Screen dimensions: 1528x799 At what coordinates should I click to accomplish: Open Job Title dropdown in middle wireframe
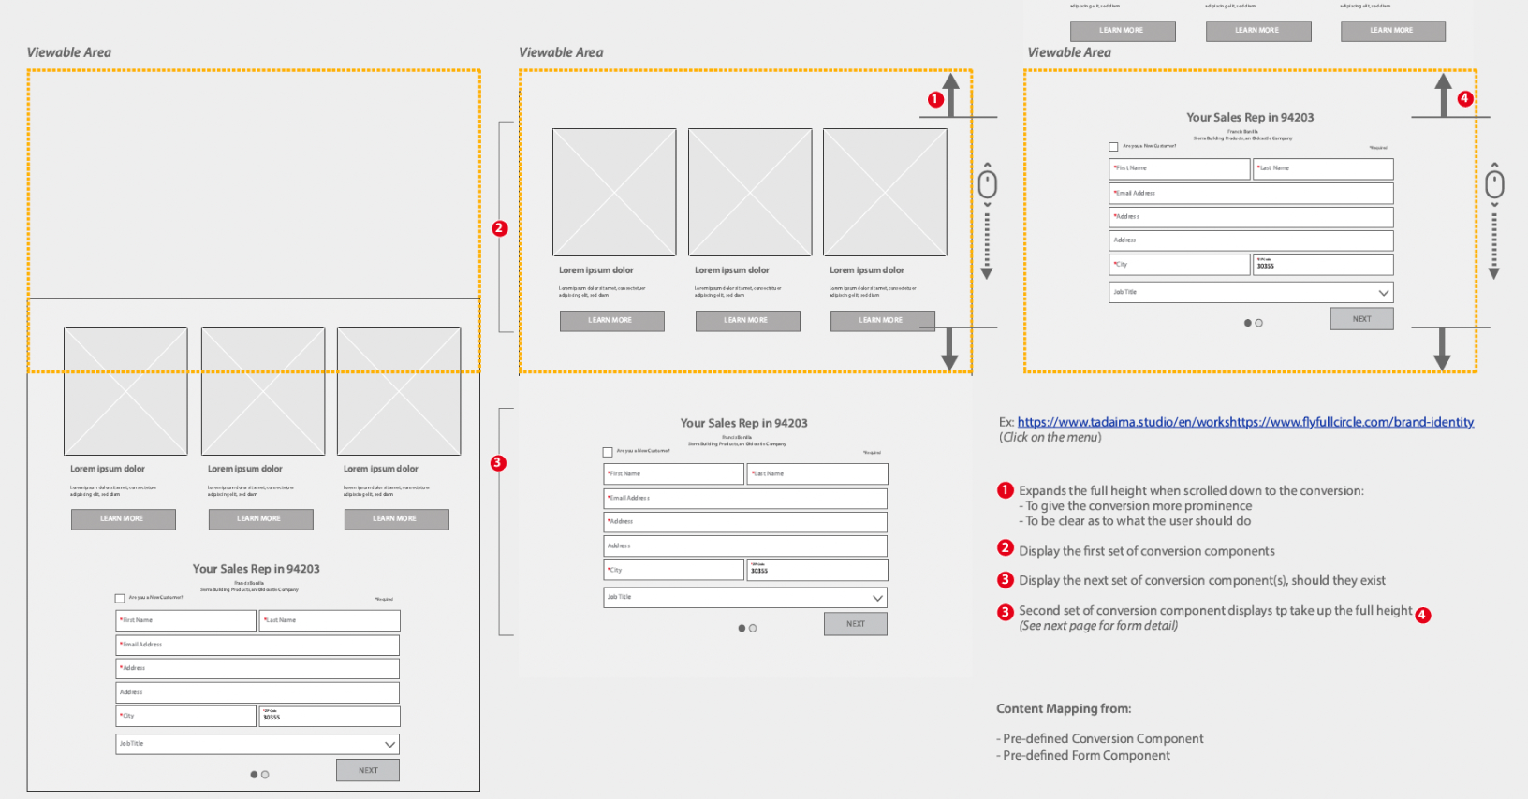[x=745, y=597]
